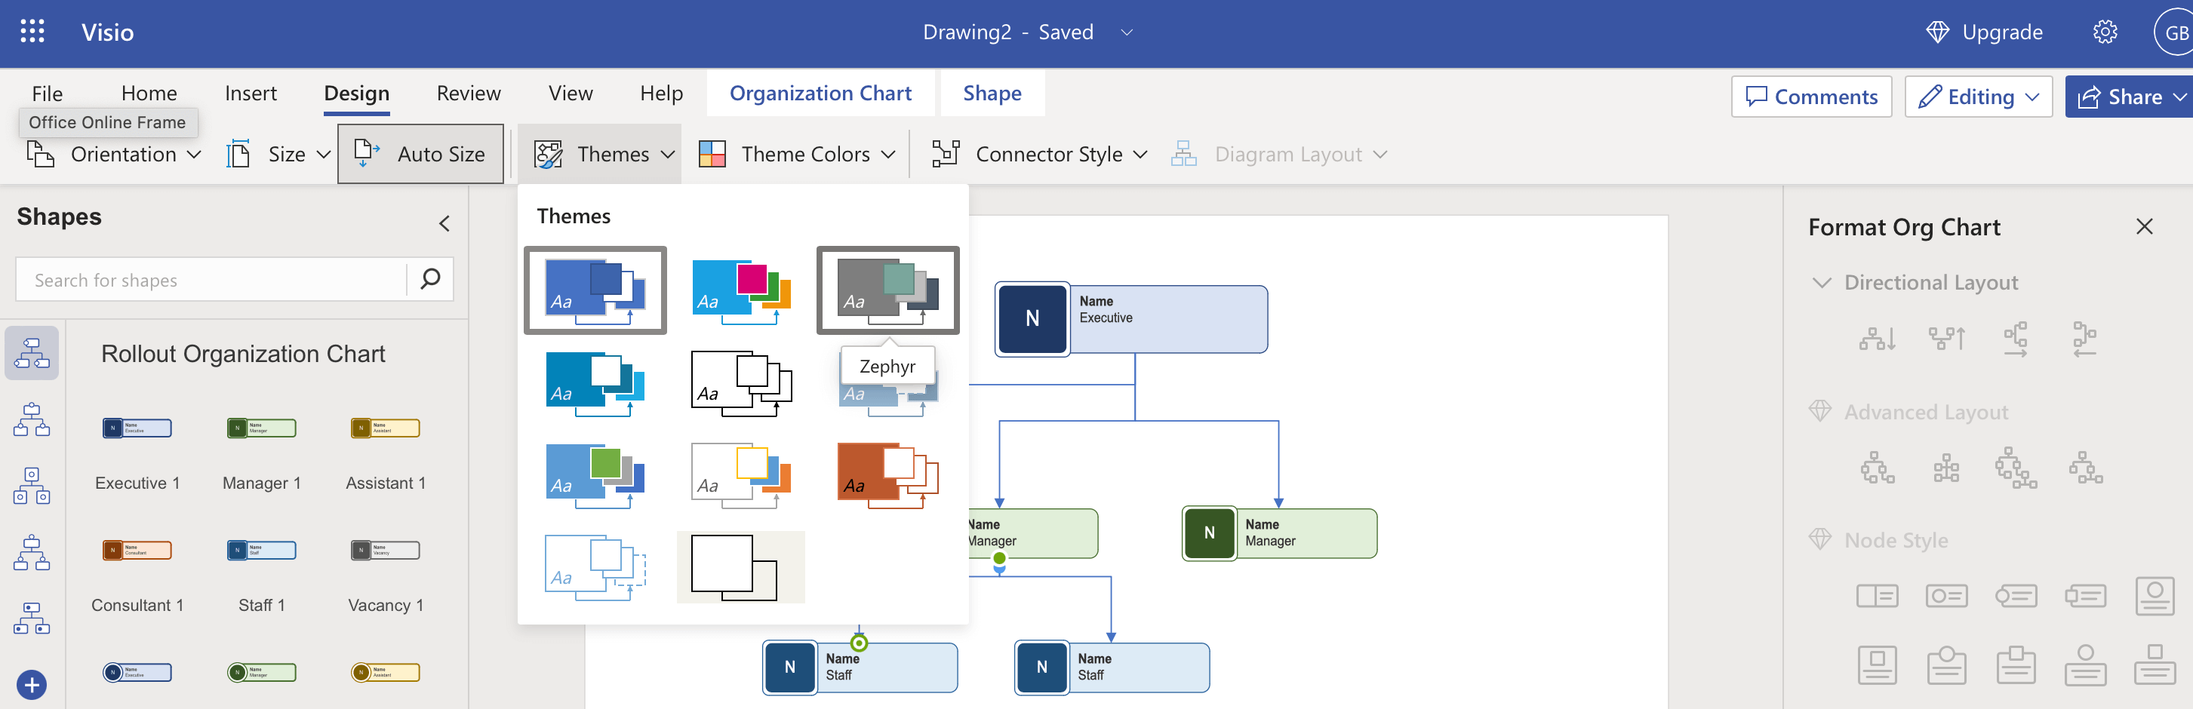Select the left-to-right directional layout

point(2016,339)
